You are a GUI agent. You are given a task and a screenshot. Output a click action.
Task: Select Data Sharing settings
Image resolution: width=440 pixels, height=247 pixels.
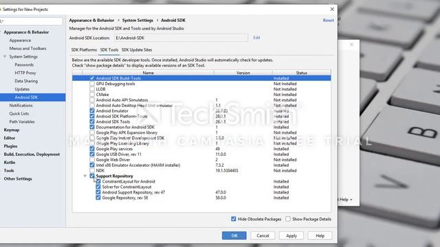pyautogui.click(x=26, y=81)
